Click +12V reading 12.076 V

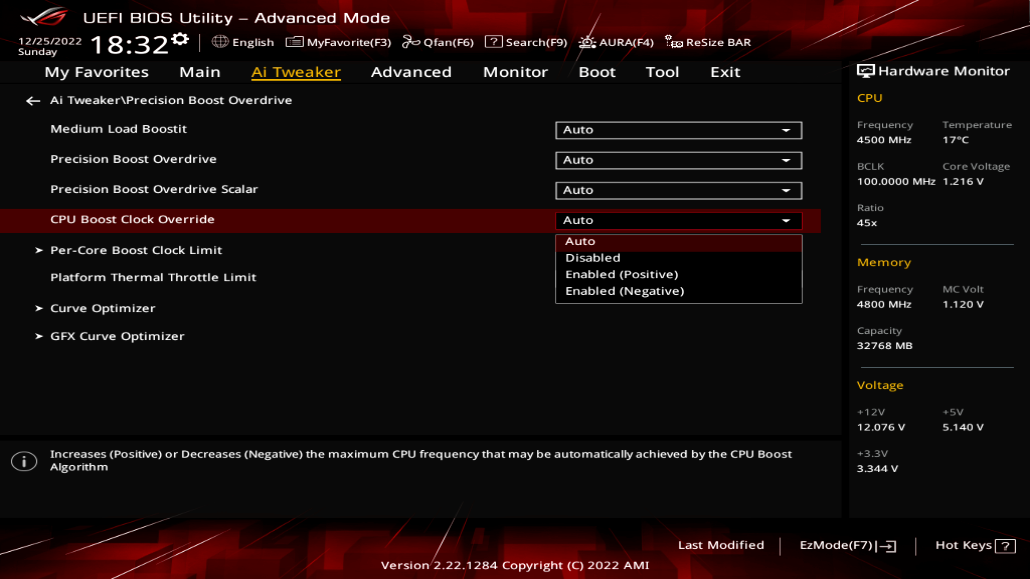click(881, 428)
